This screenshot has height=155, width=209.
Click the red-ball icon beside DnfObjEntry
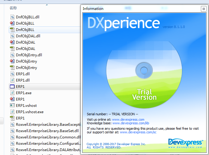tap(12, 61)
